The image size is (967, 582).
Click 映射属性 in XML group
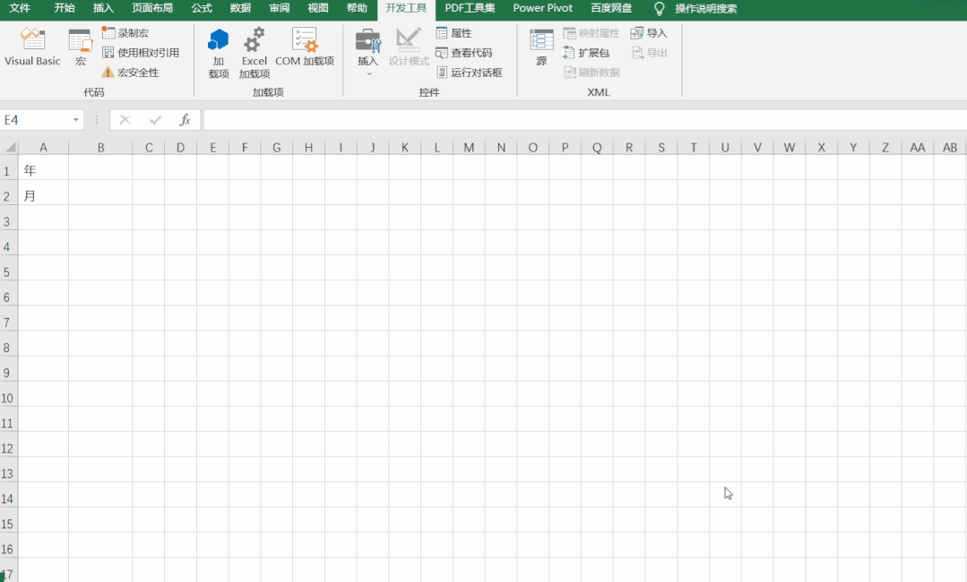coord(591,33)
